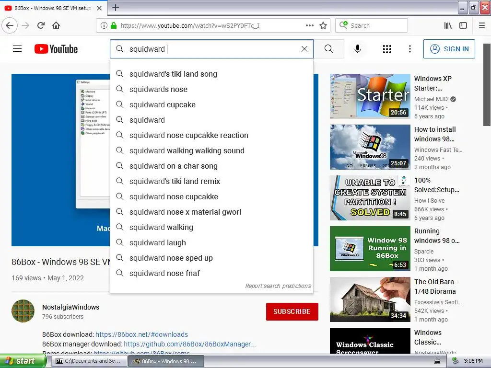Viewport: 491px width, 368px height.
Task: Click the page vertical scrollbar thumb
Action: point(487,84)
